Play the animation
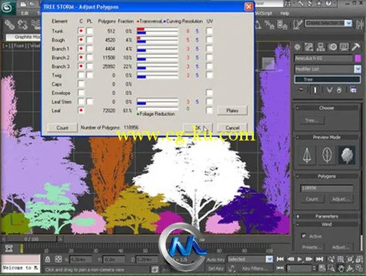366x276 pixels. (300, 259)
